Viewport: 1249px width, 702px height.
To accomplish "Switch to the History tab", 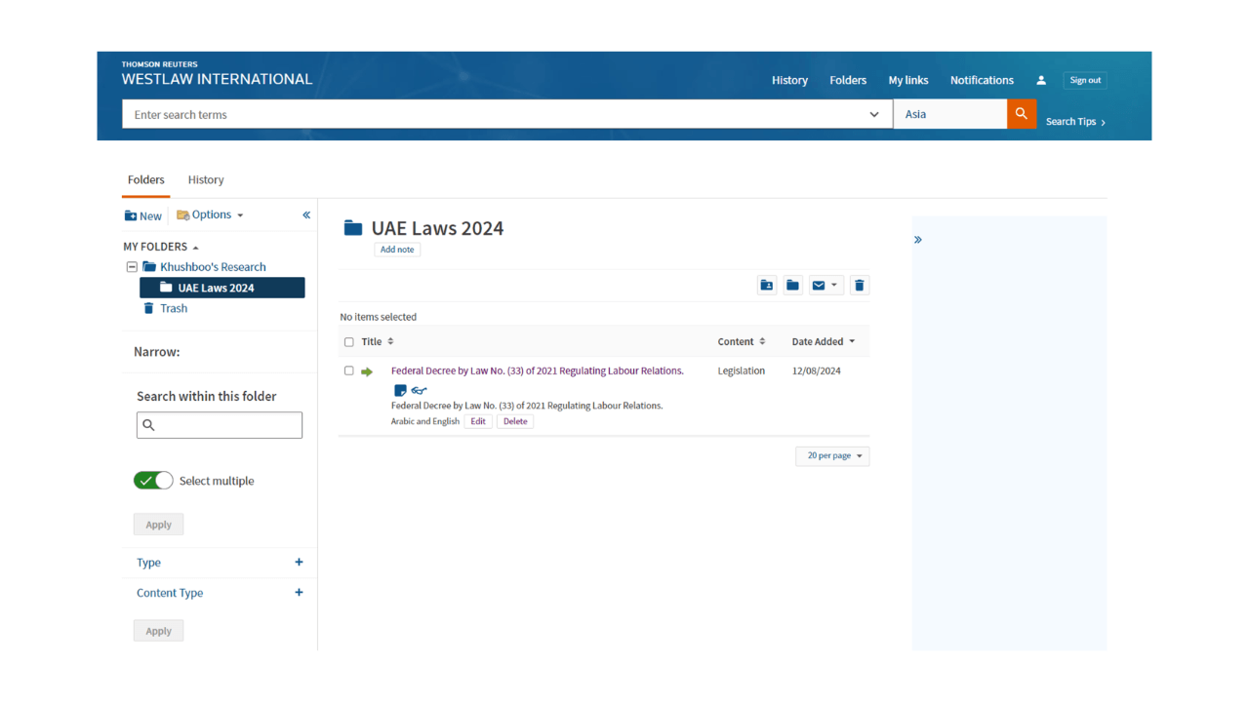I will pyautogui.click(x=206, y=180).
